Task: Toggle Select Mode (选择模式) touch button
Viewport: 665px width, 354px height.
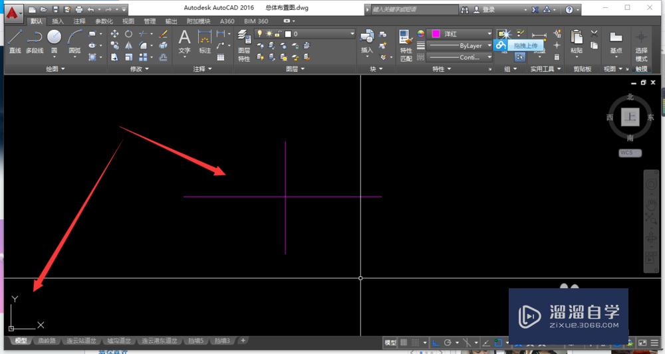Action: pos(641,45)
